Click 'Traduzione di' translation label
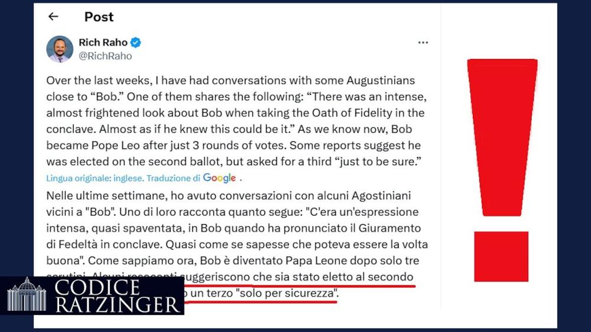Screen dimensions: 591x332 pyautogui.click(x=173, y=178)
